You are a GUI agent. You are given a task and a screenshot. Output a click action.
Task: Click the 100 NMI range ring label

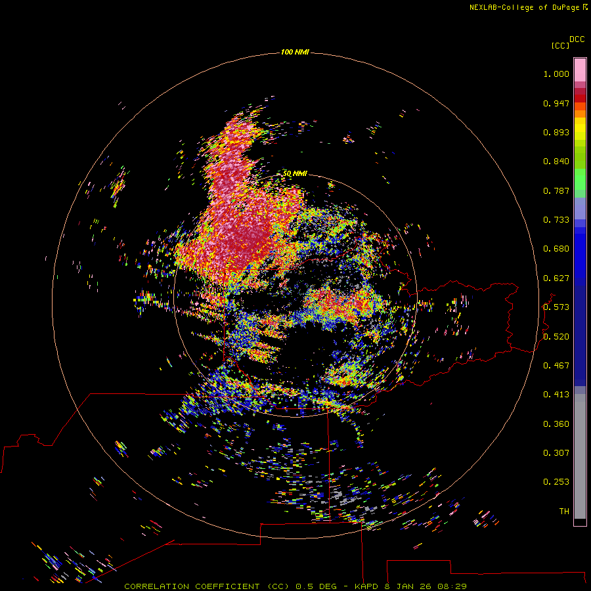(x=295, y=52)
